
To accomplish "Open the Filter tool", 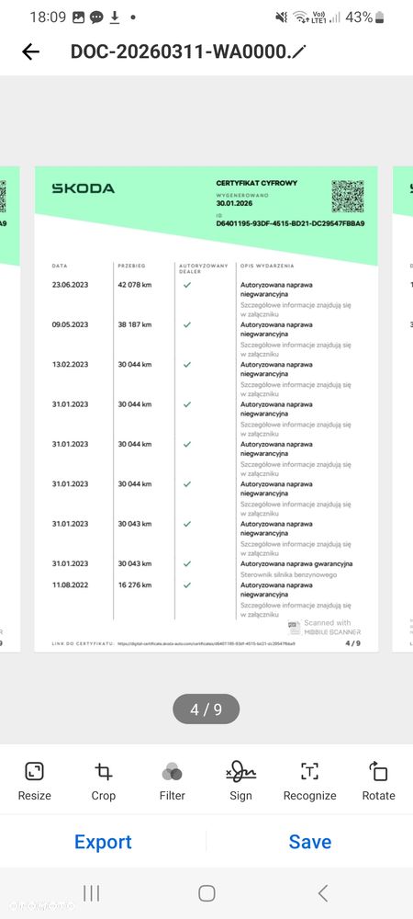I will (172, 781).
